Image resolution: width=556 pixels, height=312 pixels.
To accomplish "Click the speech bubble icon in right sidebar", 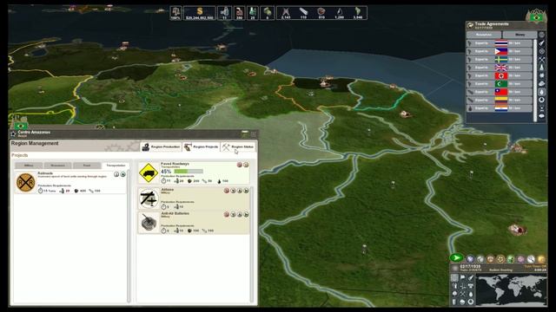I will click(x=542, y=116).
